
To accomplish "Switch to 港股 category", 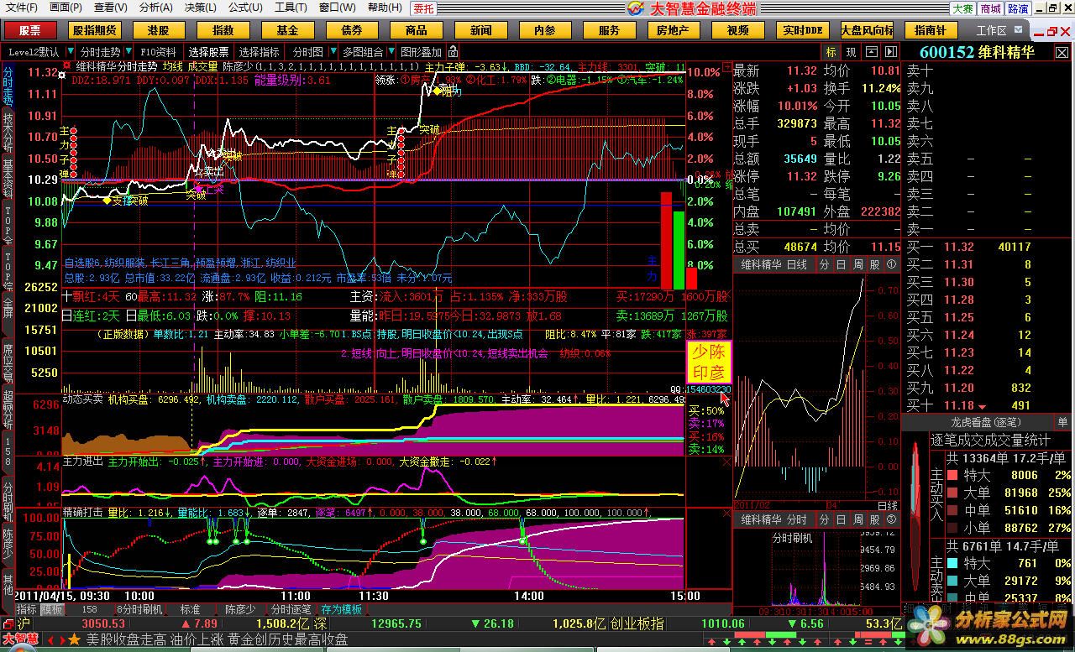I will pyautogui.click(x=159, y=30).
